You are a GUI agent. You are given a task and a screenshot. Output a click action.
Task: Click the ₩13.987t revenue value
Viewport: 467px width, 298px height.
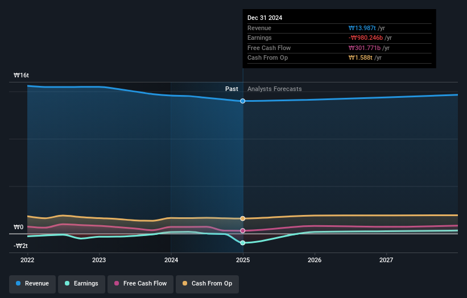pyautogui.click(x=362, y=28)
